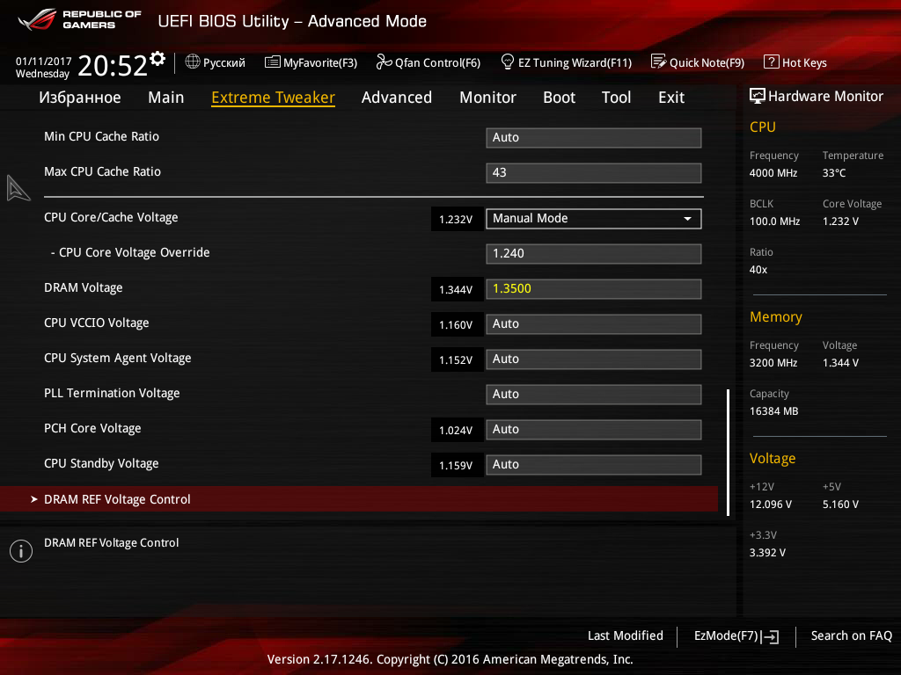The height and width of the screenshot is (675, 901).
Task: Select the Exit tab
Action: pos(671,98)
